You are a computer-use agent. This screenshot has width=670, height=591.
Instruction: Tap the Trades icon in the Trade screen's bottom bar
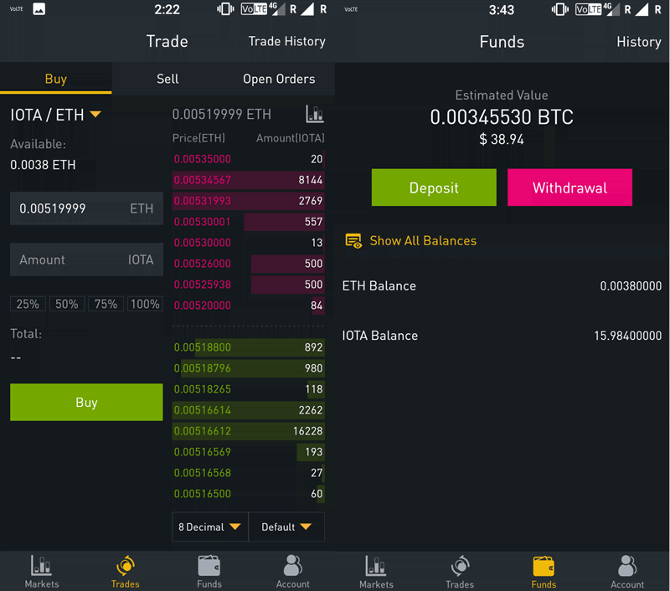click(x=125, y=566)
